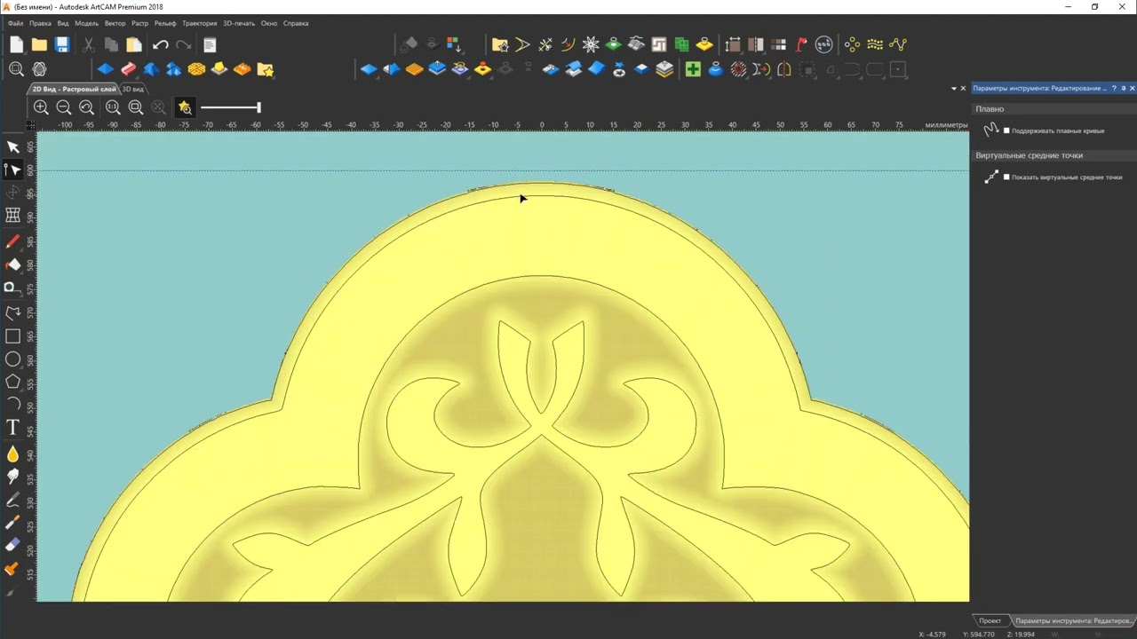Expand the panel dropdown arrow near 3D tab
This screenshot has height=639, width=1137.
[x=954, y=89]
